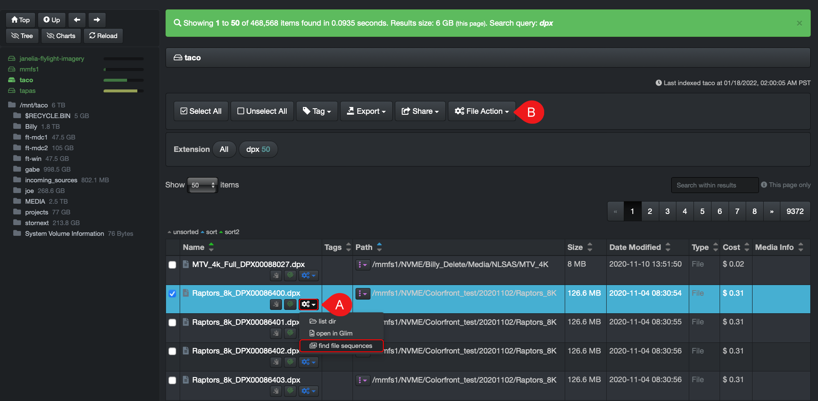Choose 'find file sequences' from the context menu
The height and width of the screenshot is (401, 818).
click(341, 346)
